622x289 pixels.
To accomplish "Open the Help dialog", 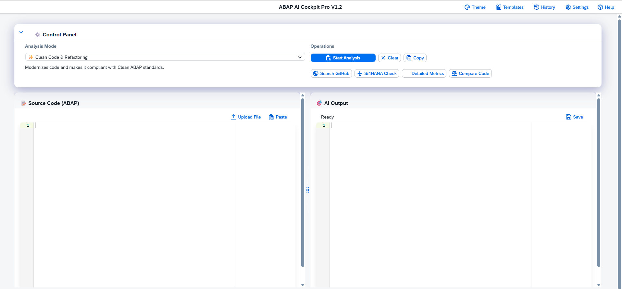I will 606,7.
